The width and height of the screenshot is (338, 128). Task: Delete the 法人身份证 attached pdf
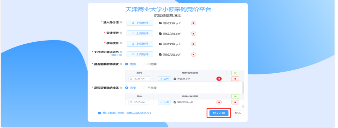pyautogui.click(x=193, y=23)
